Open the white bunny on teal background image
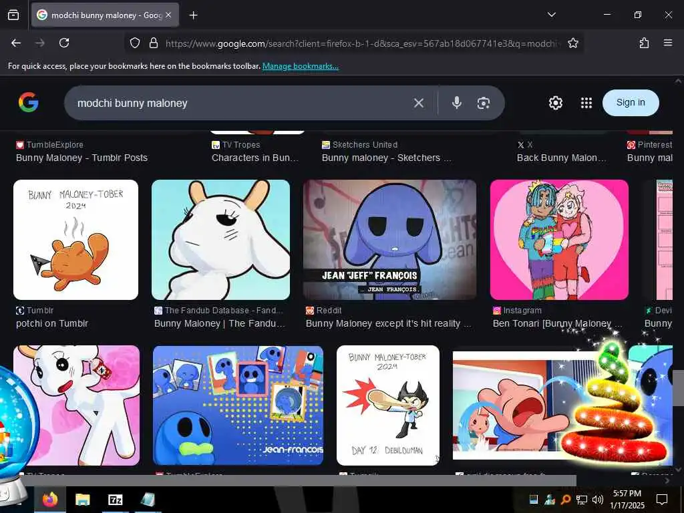This screenshot has width=684, height=513. click(220, 240)
